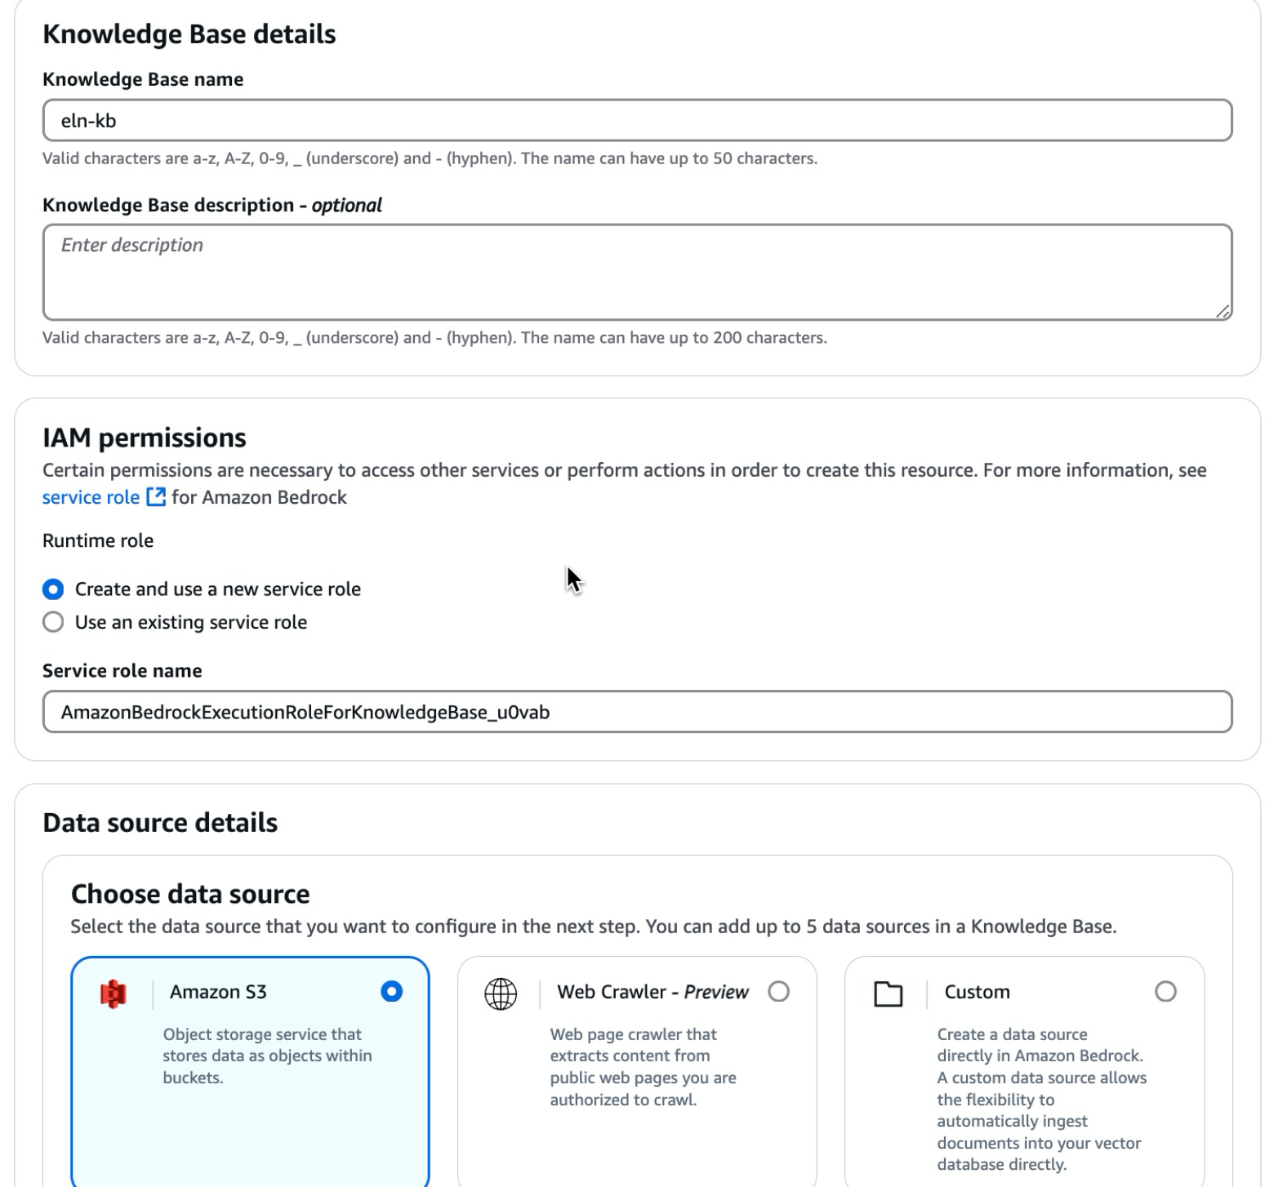Focus the Service role name field
1274x1187 pixels.
pos(637,713)
